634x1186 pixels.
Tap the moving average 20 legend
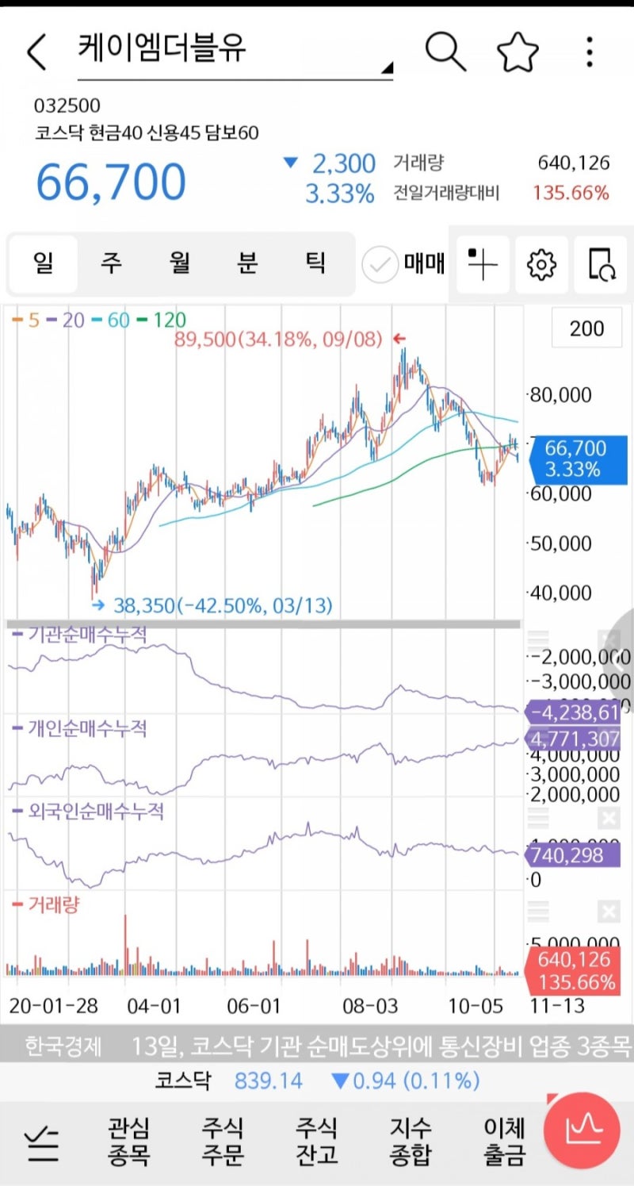[x=66, y=320]
